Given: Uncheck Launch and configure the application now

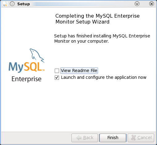Looking at the screenshot, I should coord(57,78).
